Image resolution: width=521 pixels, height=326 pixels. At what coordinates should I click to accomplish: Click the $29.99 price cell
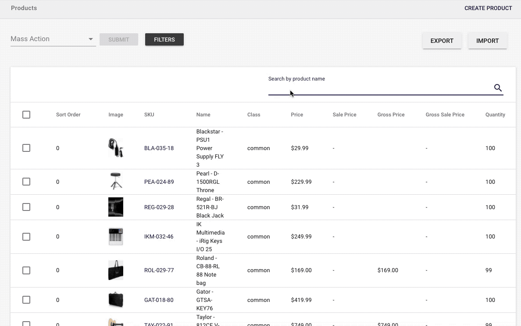point(300,148)
